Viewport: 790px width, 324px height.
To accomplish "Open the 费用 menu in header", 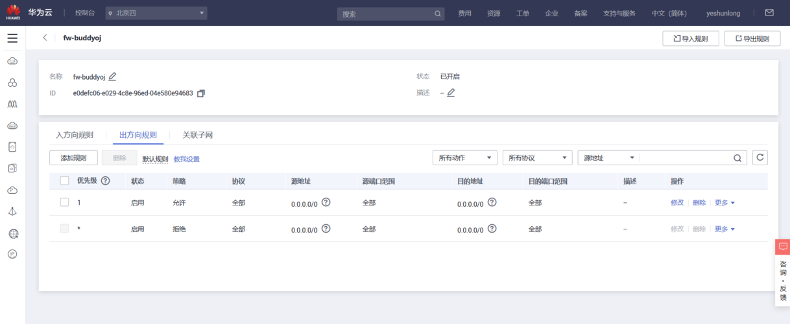I will 465,13.
